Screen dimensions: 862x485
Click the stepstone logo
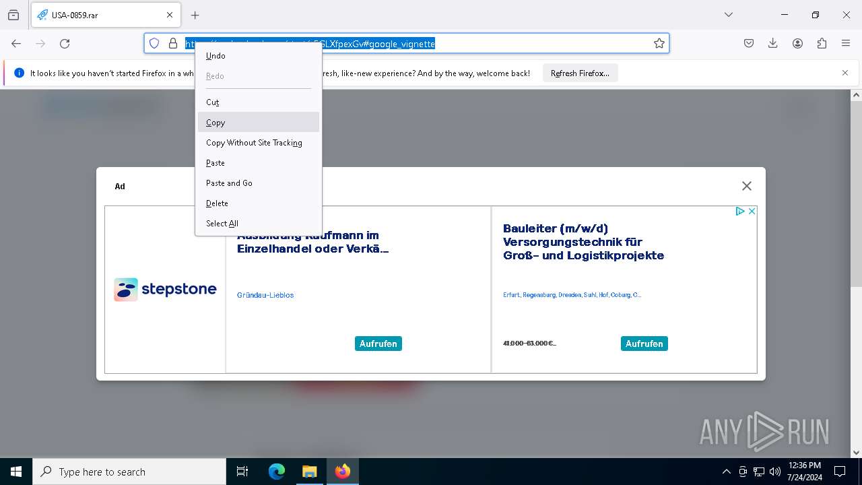165,290
